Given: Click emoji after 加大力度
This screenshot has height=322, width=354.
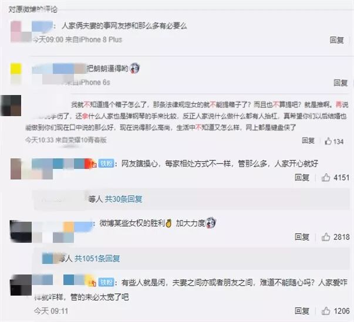Looking at the screenshot, I should (x=211, y=223).
